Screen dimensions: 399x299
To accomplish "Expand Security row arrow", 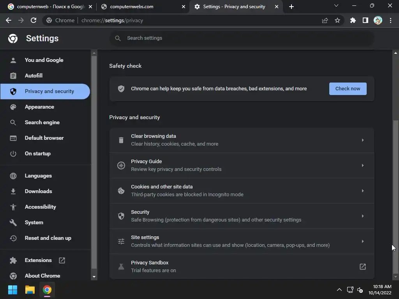I will (x=363, y=216).
